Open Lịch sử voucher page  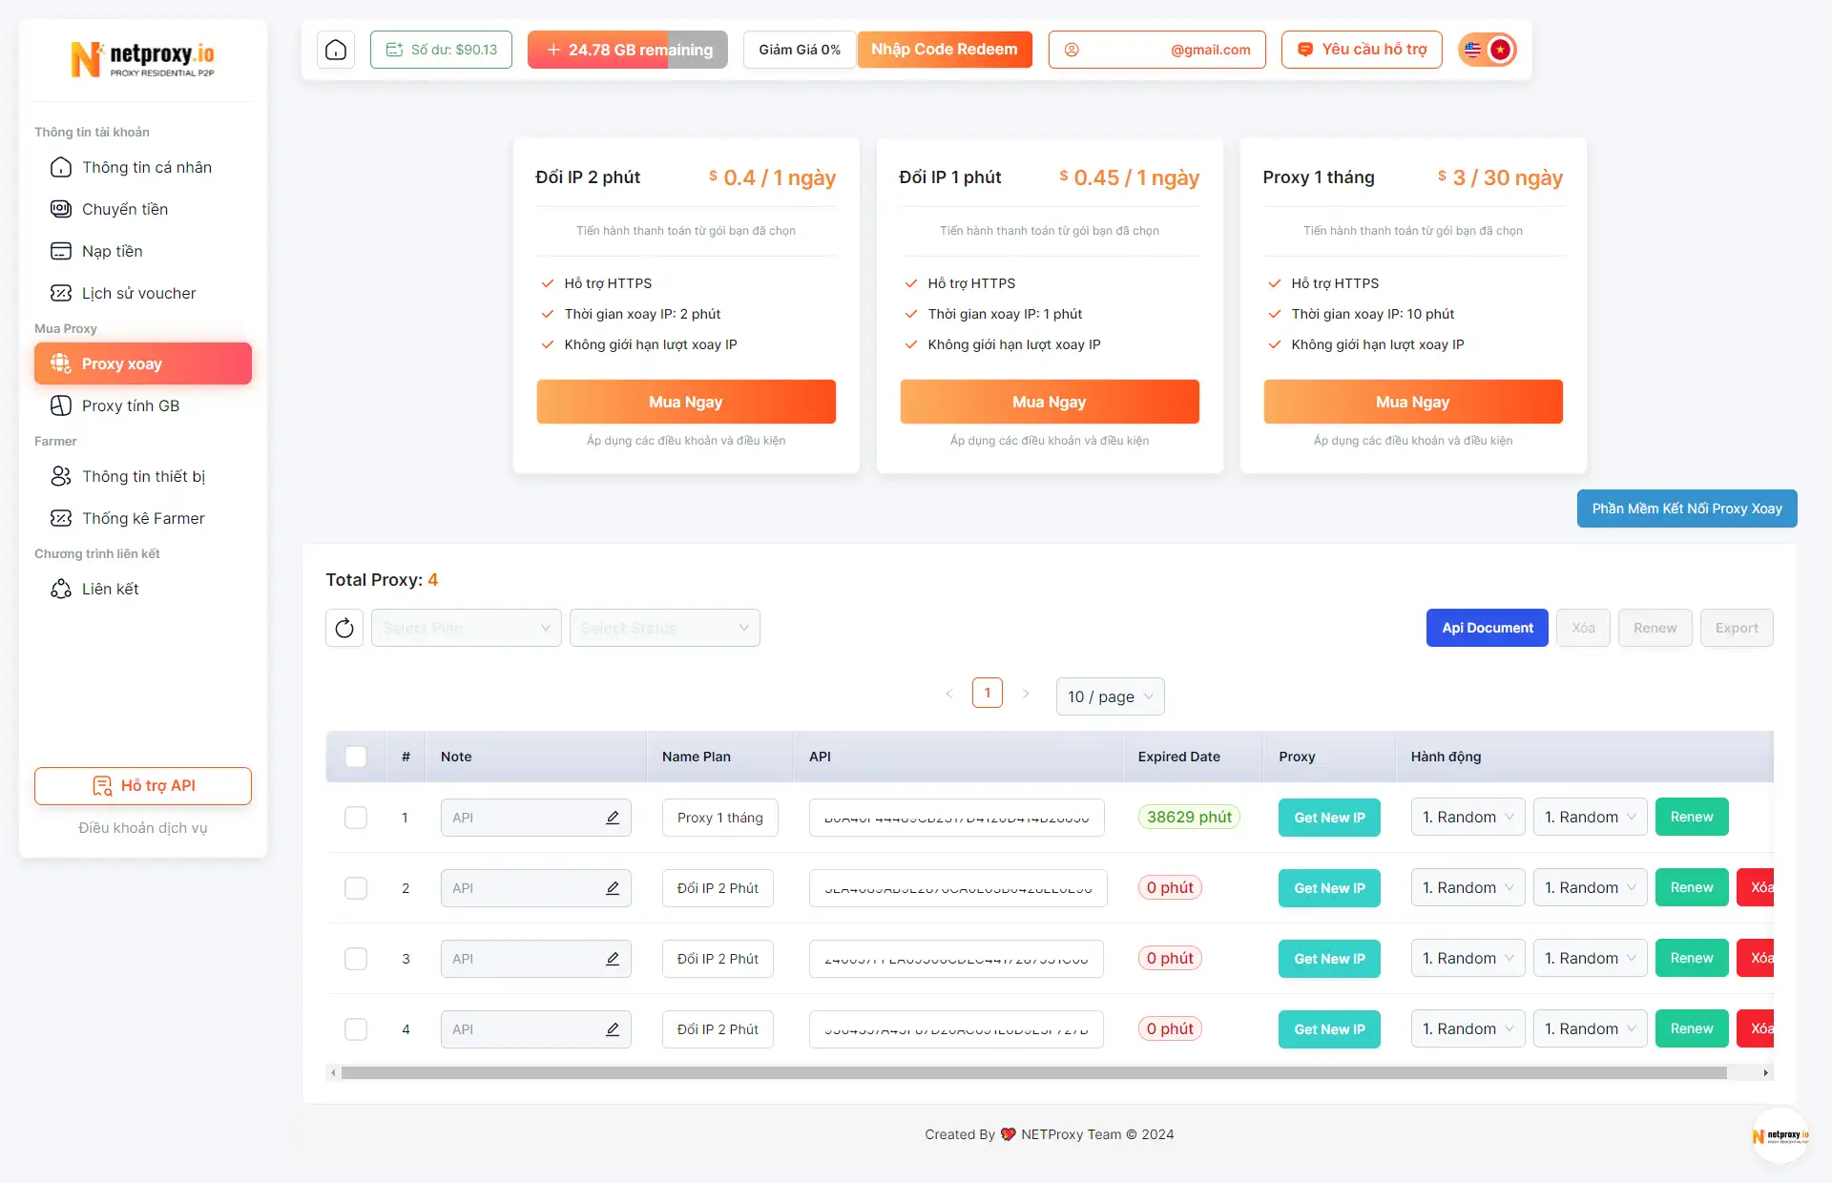click(143, 294)
